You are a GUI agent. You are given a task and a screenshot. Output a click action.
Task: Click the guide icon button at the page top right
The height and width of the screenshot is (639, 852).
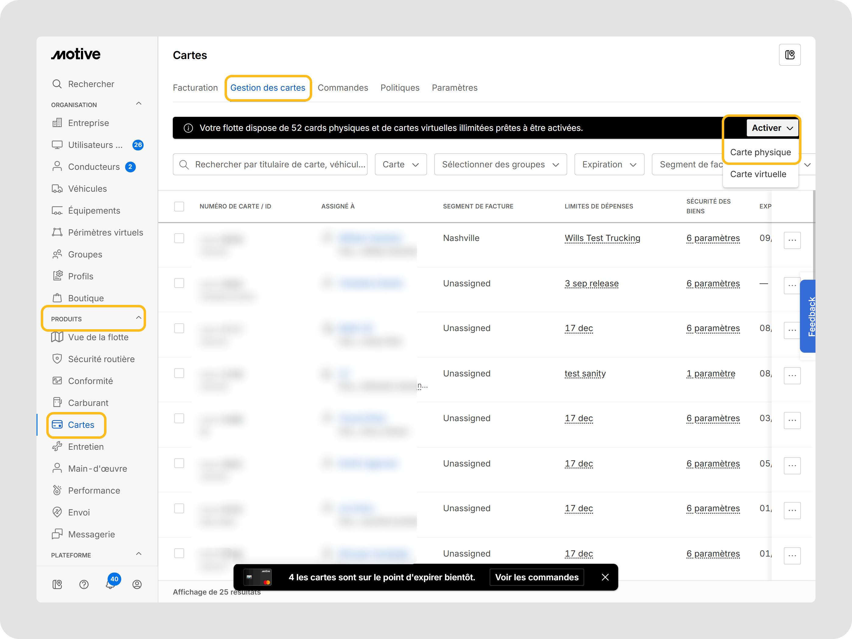pyautogui.click(x=790, y=55)
